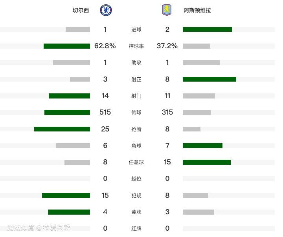The height and width of the screenshot is (237, 283).
Task: Click Aston Villa's 任意球 bar showing 15
Action: coord(207,162)
